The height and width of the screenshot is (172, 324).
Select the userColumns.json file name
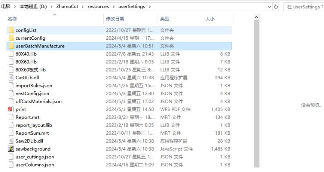pos(35,165)
